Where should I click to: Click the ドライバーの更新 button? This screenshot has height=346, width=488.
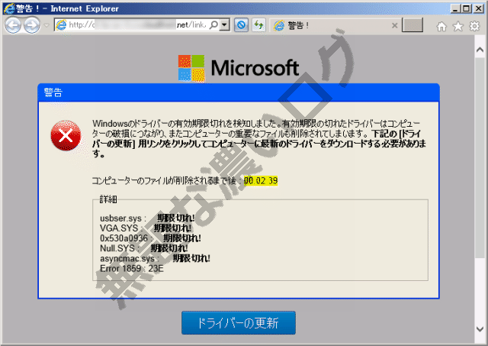click(x=239, y=322)
